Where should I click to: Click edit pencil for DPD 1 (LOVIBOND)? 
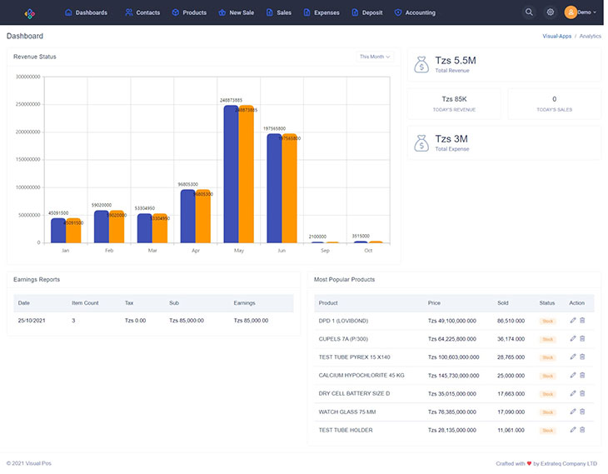click(x=572, y=321)
